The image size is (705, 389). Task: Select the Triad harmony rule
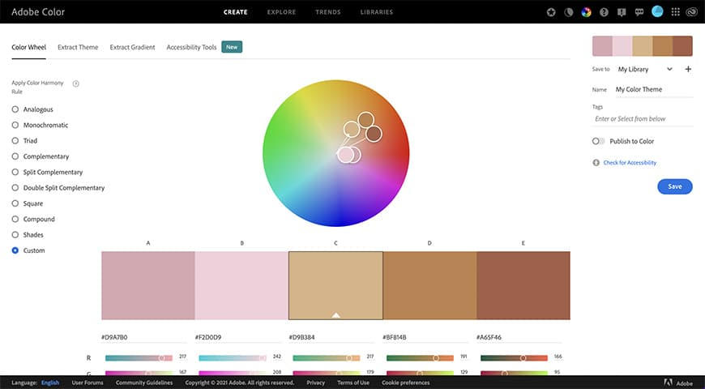25,141
